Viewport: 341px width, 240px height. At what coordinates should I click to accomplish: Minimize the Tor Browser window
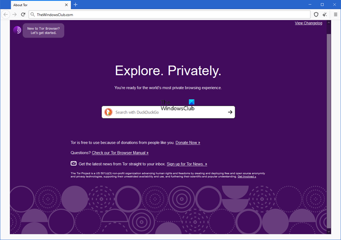tap(310, 4)
